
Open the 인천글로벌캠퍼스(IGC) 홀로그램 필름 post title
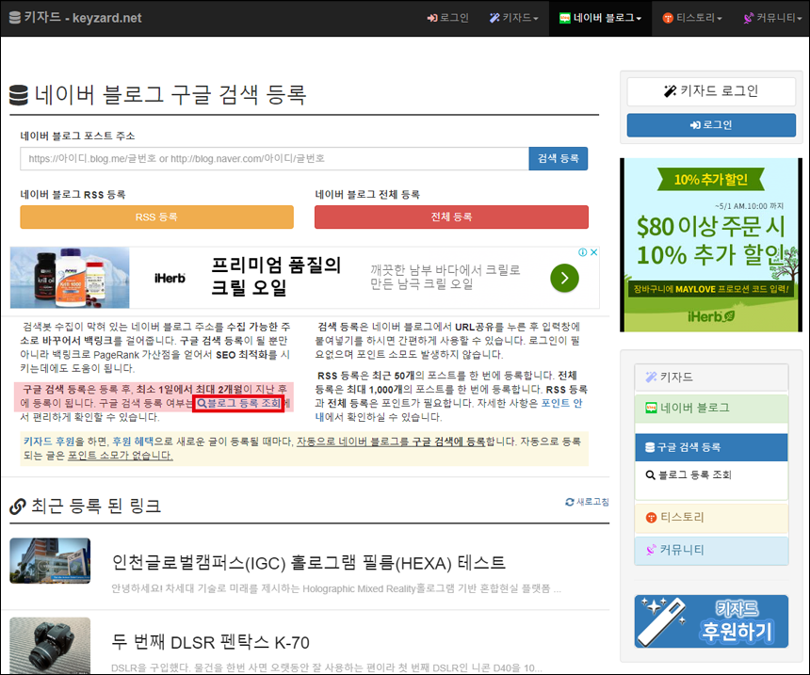tap(308, 562)
